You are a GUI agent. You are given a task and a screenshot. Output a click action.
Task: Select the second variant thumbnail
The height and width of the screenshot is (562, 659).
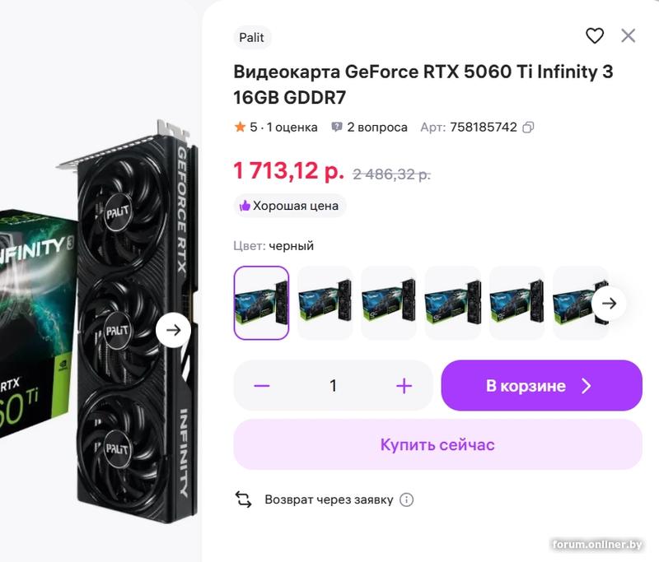[325, 303]
